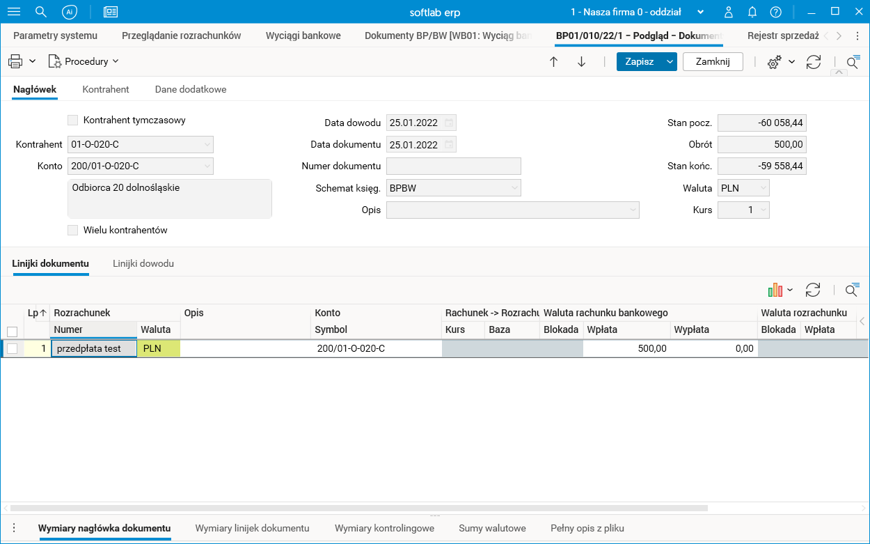Click the Obrót value field

click(x=762, y=144)
